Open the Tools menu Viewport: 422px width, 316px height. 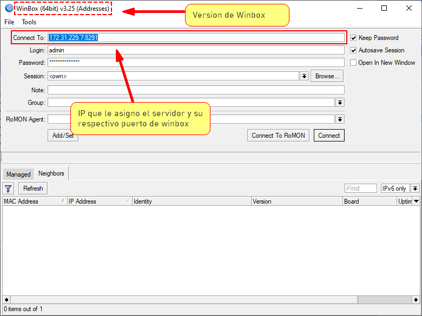click(x=29, y=22)
